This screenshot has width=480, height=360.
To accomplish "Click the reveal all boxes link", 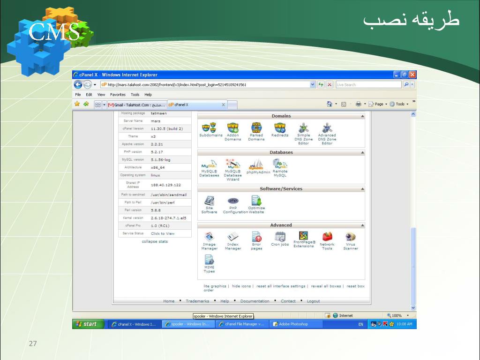I will 326,286.
